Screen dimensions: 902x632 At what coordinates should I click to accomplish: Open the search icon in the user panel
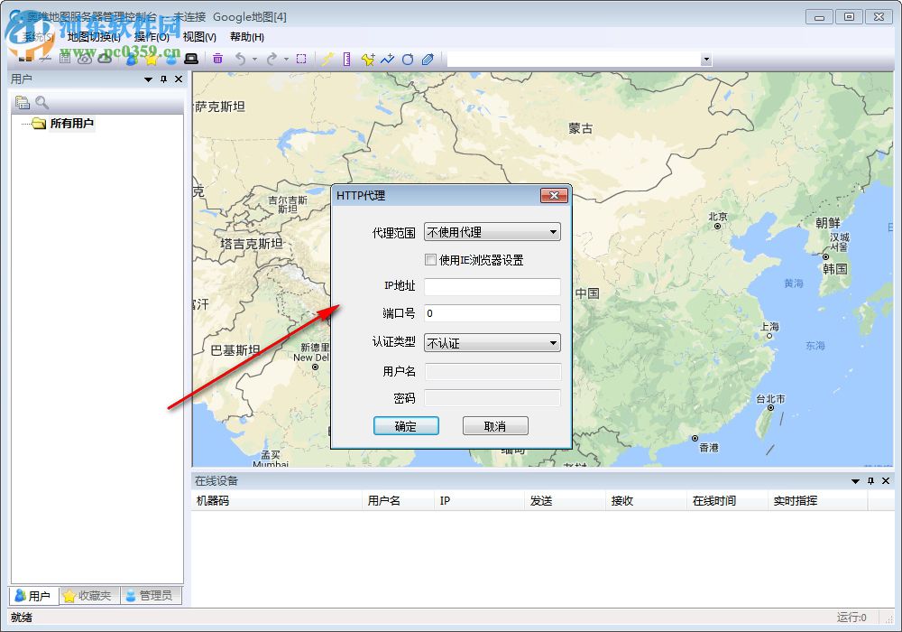click(x=41, y=102)
